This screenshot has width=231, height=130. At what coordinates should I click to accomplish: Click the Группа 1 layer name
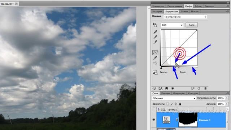172,110
